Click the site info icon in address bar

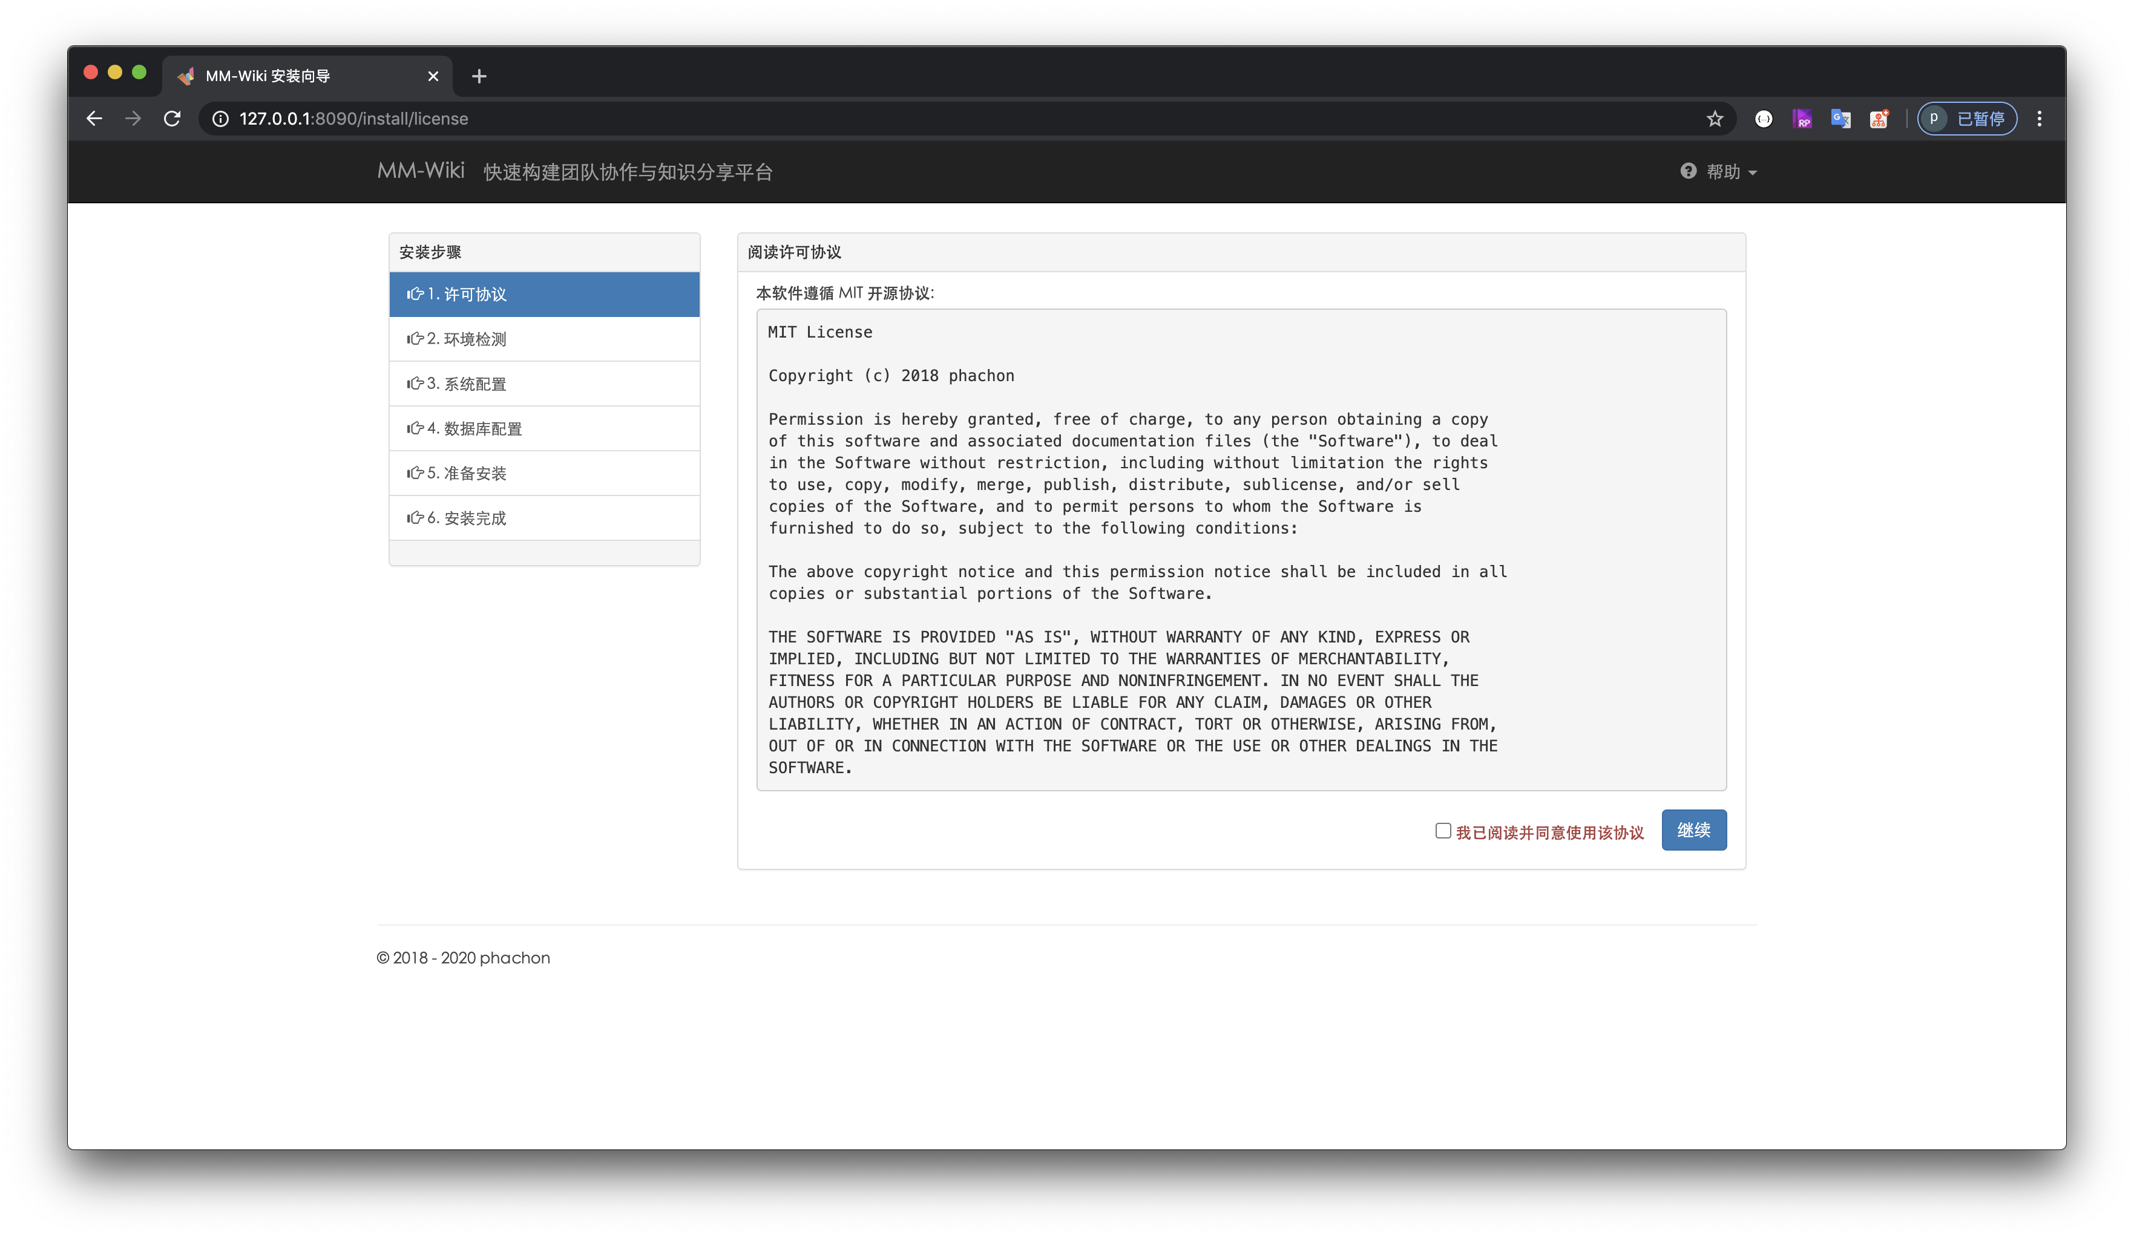coord(220,119)
